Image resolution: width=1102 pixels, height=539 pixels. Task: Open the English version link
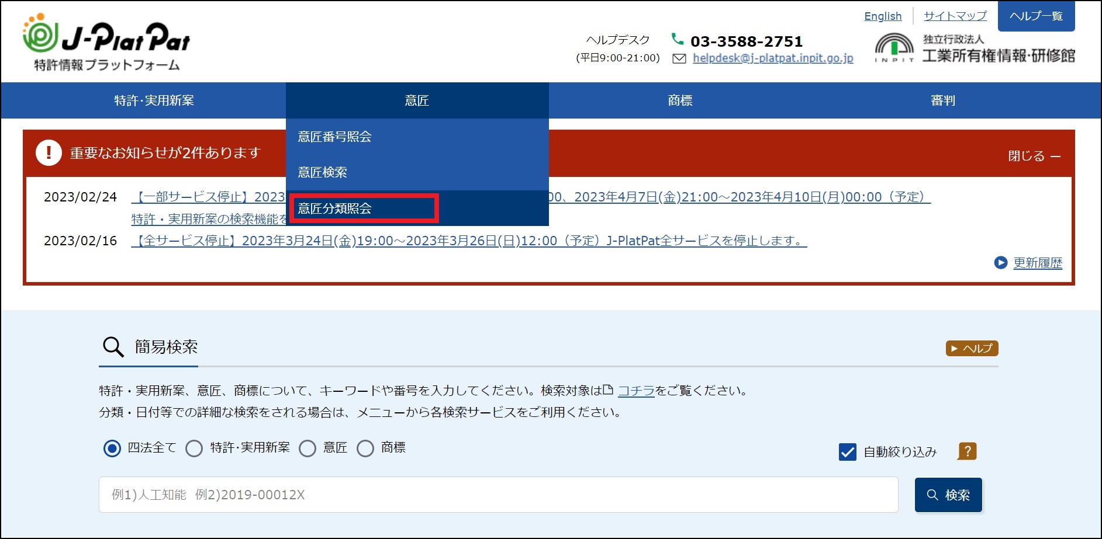(882, 16)
